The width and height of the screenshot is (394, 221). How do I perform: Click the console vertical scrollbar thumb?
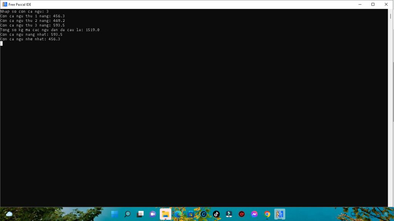point(391,16)
